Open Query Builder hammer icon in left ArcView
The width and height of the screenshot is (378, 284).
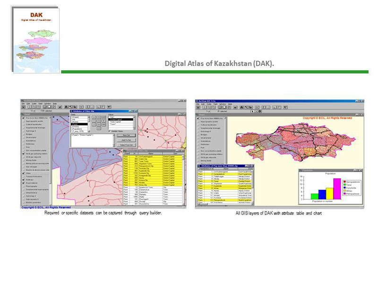pos(70,107)
